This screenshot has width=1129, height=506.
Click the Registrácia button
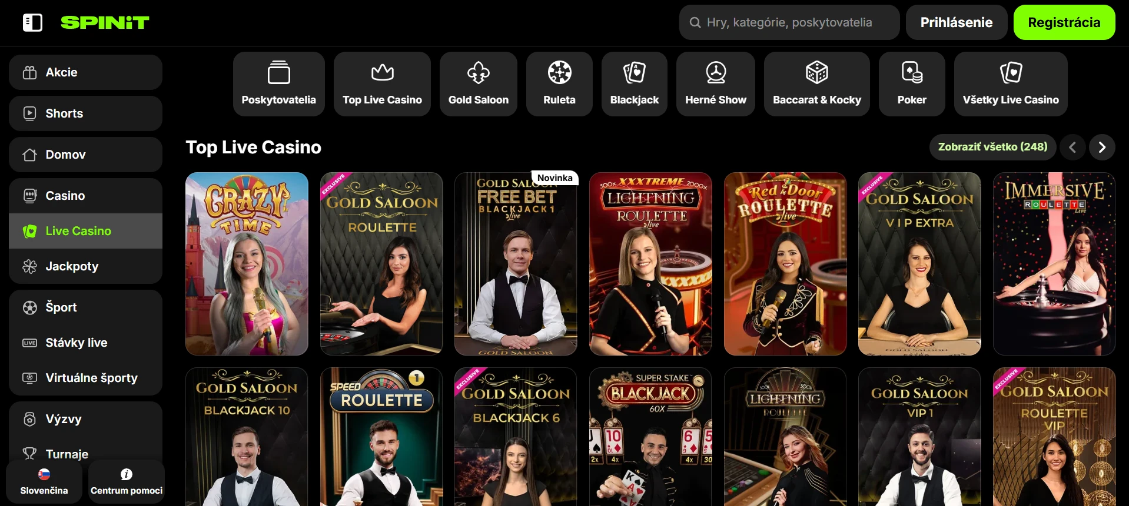pos(1064,22)
